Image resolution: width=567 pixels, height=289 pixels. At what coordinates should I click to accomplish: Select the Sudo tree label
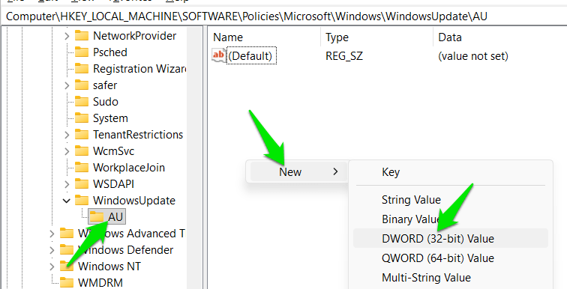[106, 102]
